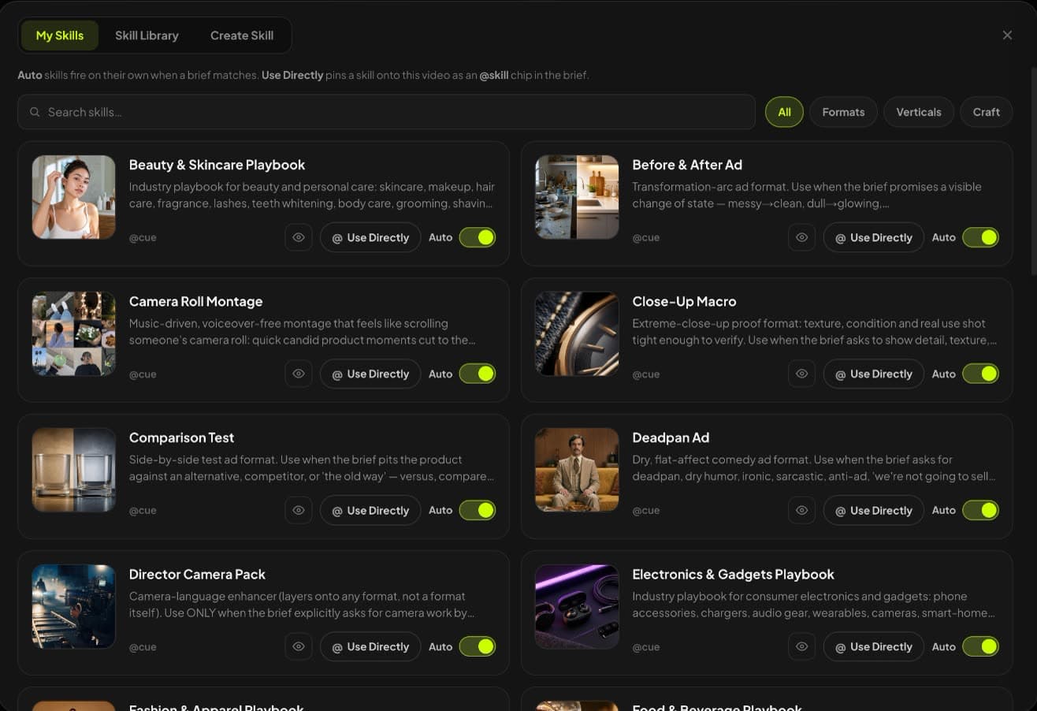The width and height of the screenshot is (1037, 711).
Task: Click the @cue author under Comparison Test
Action: click(143, 510)
